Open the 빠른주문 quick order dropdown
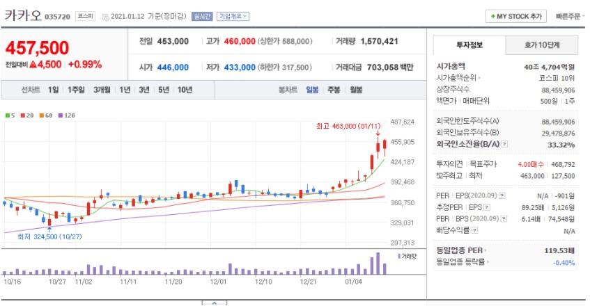 coord(570,16)
